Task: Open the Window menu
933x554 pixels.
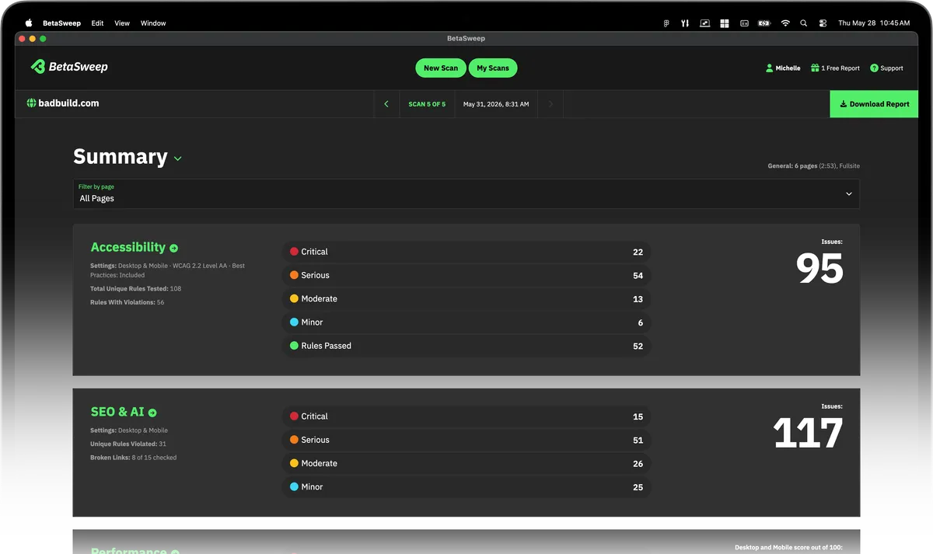Action: pos(153,23)
